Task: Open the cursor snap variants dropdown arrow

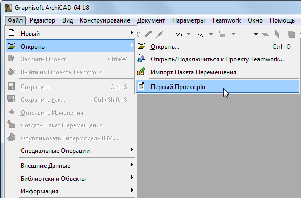Action: 233,34
